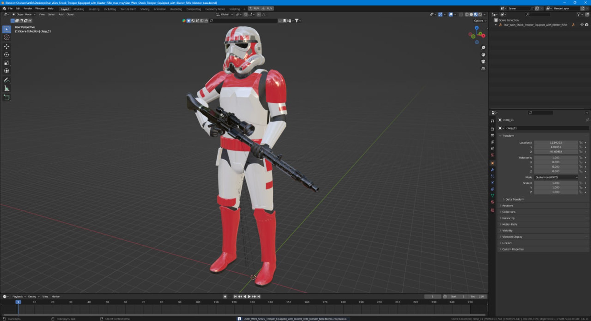The height and width of the screenshot is (321, 591).
Task: Toggle Location X lock icon
Action: click(581, 143)
